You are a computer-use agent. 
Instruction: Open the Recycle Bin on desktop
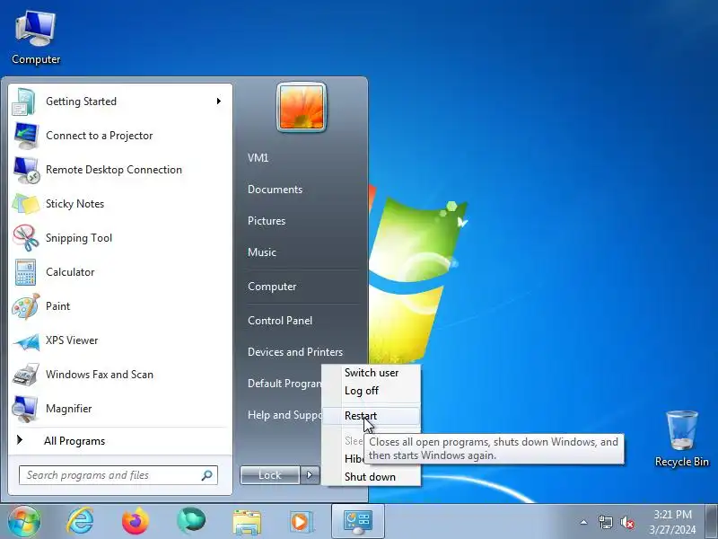[x=681, y=439]
